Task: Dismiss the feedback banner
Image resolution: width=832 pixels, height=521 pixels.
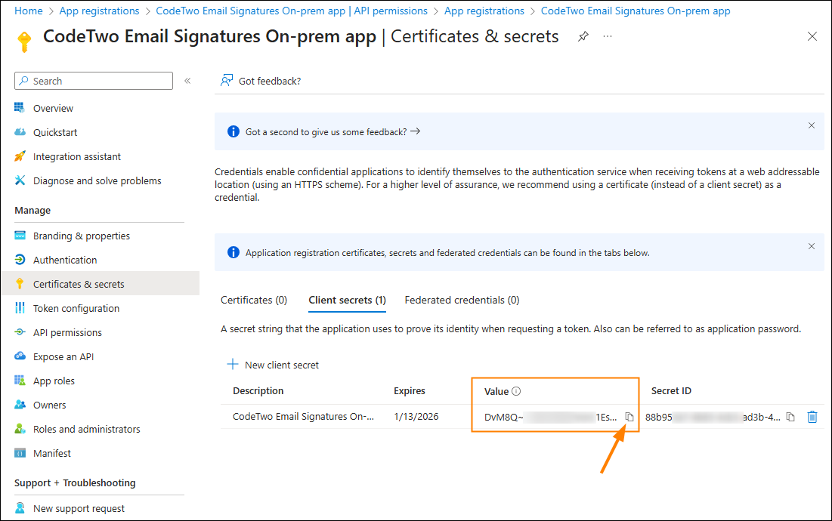Action: click(812, 125)
